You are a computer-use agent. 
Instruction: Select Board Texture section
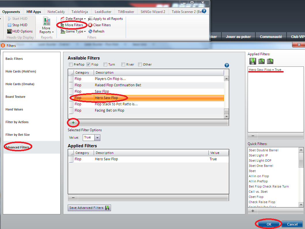(31, 97)
